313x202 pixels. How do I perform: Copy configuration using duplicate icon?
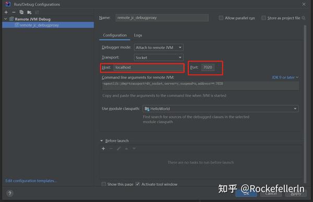pyautogui.click(x=21, y=12)
